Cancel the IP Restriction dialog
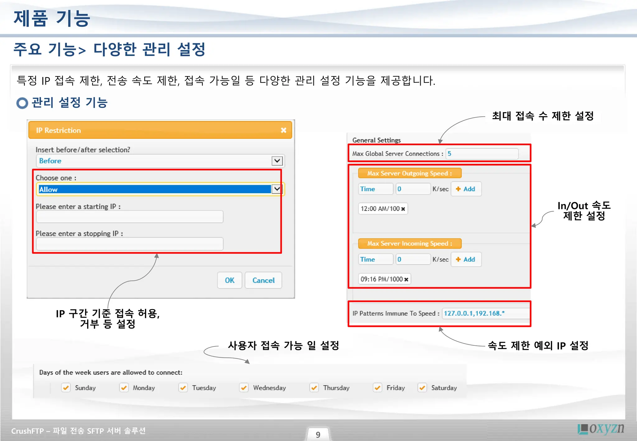Image resolution: width=637 pixels, height=441 pixels. pos(263,280)
